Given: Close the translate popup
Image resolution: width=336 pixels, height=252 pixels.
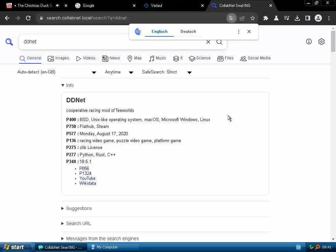Looking at the screenshot, I should click(x=249, y=32).
